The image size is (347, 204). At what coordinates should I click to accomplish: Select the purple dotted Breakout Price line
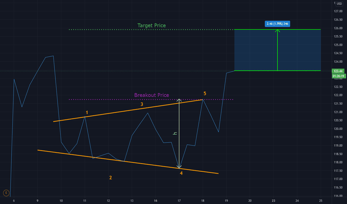coord(151,99)
